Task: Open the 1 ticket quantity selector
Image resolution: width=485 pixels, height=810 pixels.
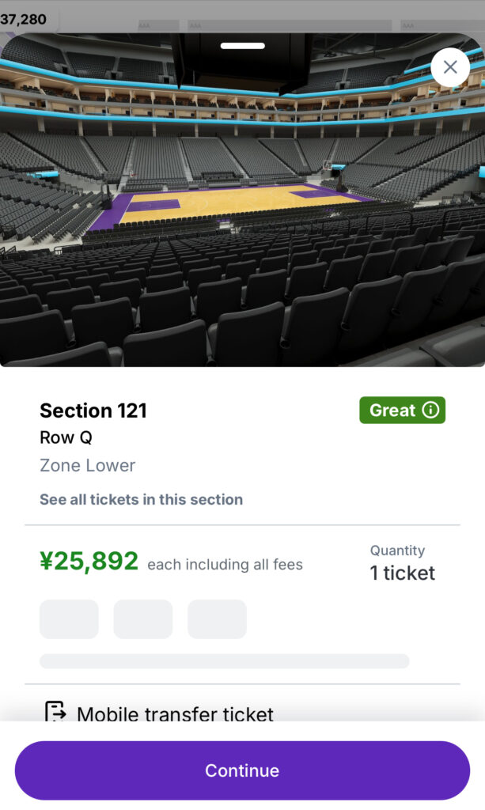Action: coord(403,573)
